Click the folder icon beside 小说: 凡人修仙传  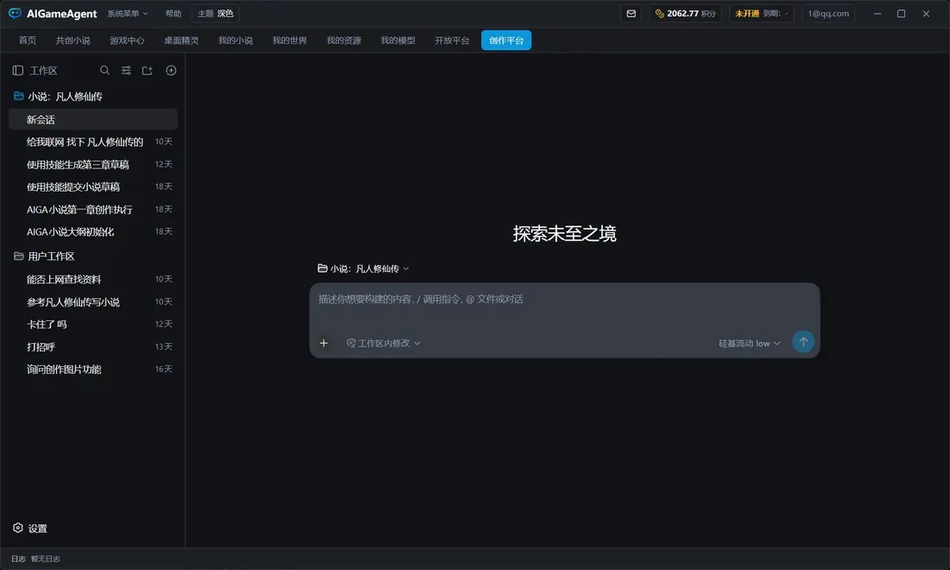coord(19,96)
